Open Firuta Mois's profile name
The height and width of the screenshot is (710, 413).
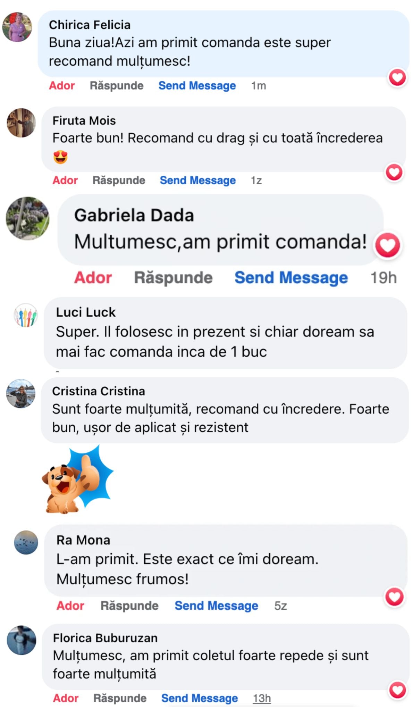[x=84, y=121]
